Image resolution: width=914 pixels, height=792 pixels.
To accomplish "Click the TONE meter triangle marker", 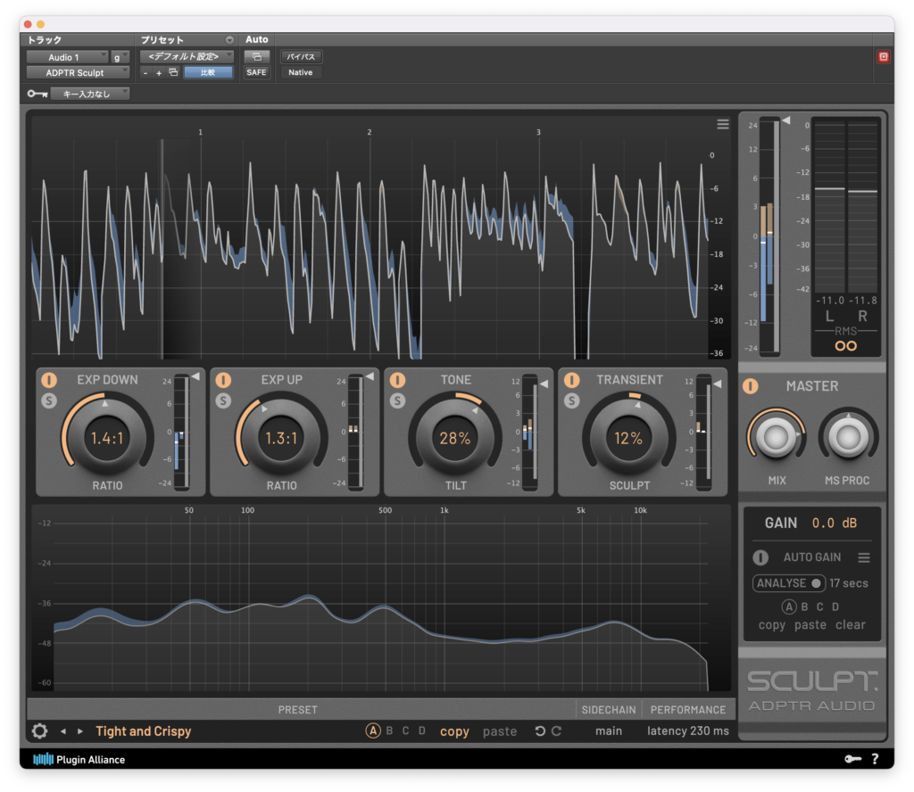I will [x=544, y=384].
